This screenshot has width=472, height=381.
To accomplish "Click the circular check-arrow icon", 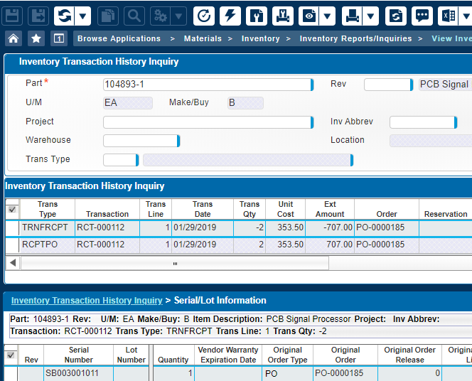I will pyautogui.click(x=204, y=16).
